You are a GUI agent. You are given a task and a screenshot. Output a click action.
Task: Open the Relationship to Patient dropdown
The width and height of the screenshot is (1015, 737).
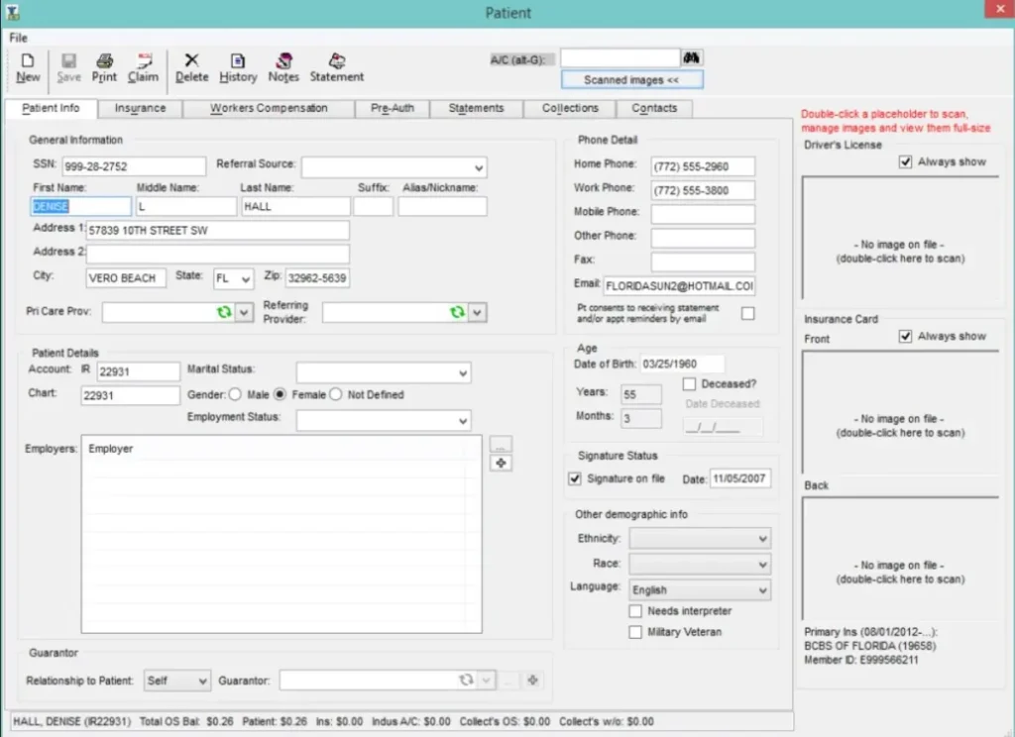click(201, 680)
